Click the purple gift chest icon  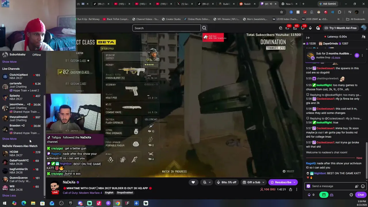pyautogui.click(x=331, y=195)
